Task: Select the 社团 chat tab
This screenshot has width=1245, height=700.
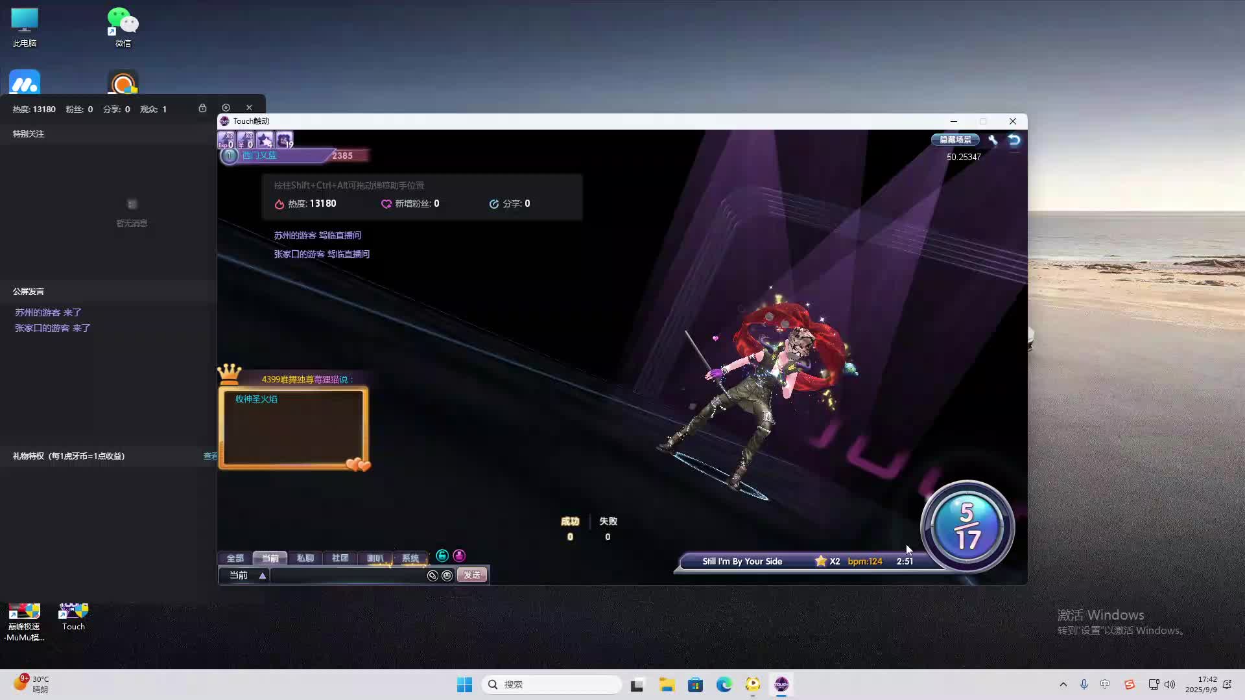Action: pos(340,558)
